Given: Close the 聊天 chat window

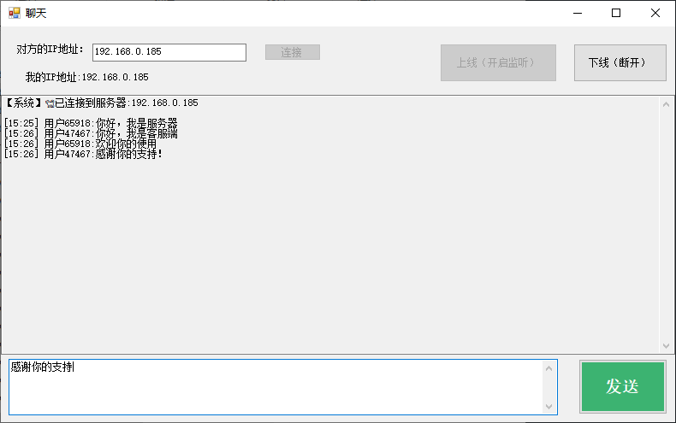Looking at the screenshot, I should [655, 13].
